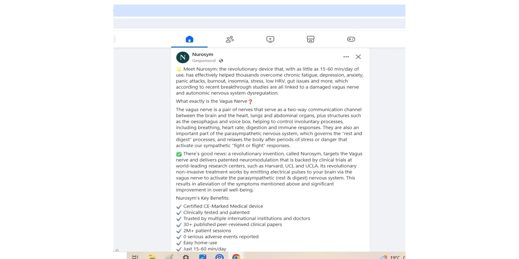The image size is (519, 259).
Task: Click the public globe audience icon
Action: (x=221, y=61)
